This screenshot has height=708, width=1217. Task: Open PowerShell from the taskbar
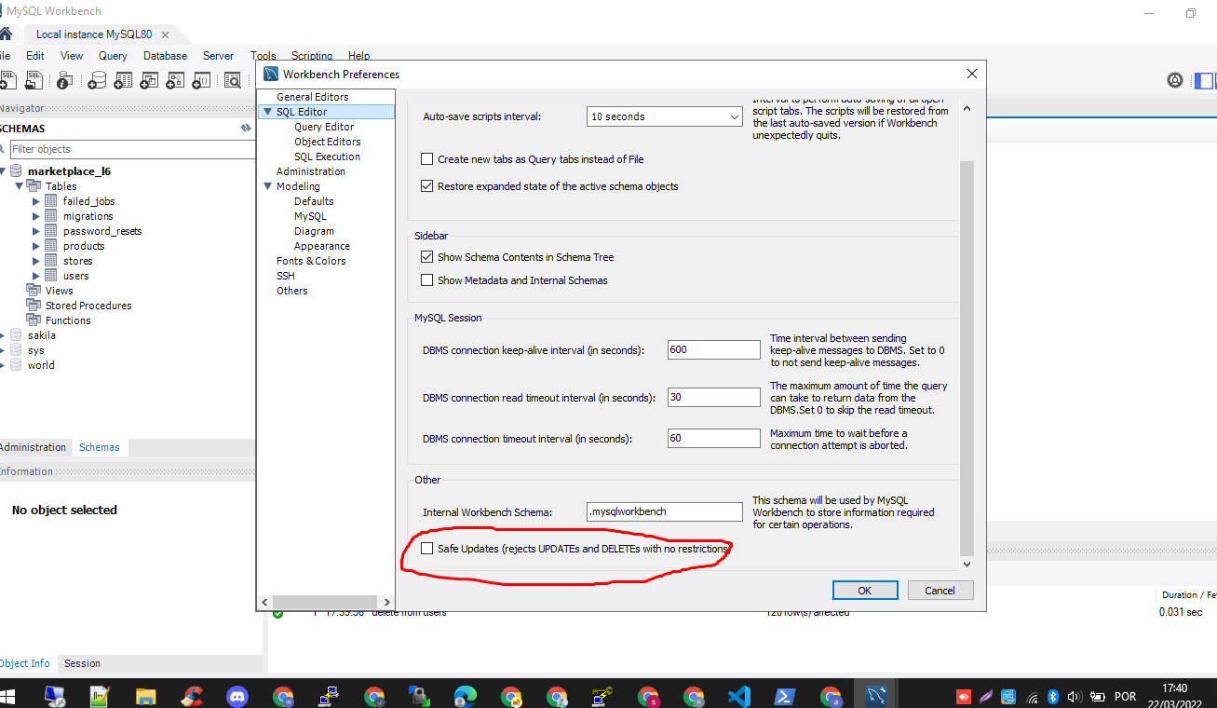(x=785, y=696)
